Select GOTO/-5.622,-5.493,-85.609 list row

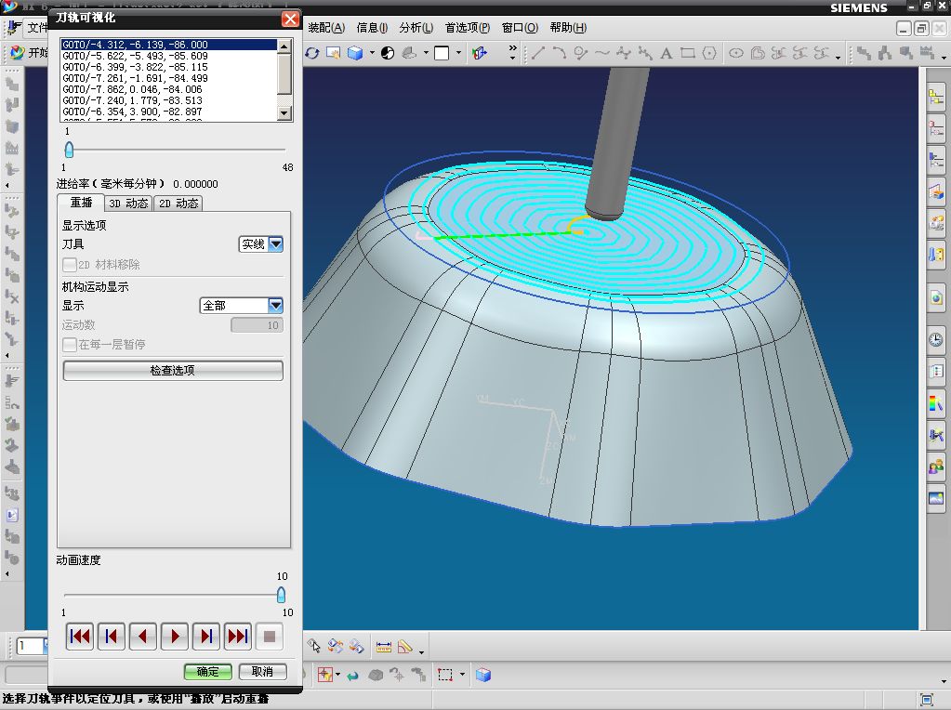click(x=168, y=56)
